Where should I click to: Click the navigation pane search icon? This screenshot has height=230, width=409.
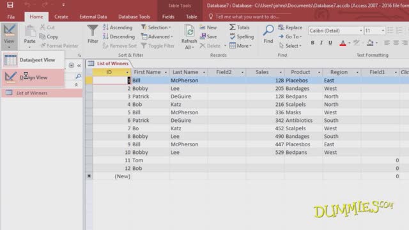78,76
